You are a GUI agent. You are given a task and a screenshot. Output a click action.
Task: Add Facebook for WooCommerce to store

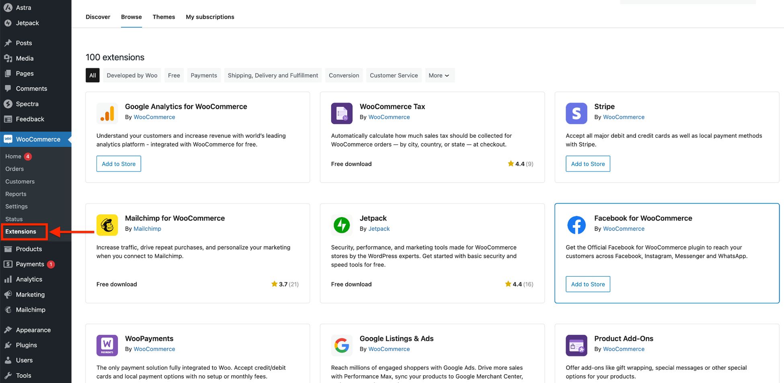pyautogui.click(x=588, y=284)
